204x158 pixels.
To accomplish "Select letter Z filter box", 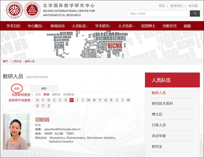I will pos(49,106).
